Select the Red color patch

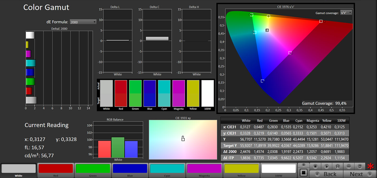(56, 169)
